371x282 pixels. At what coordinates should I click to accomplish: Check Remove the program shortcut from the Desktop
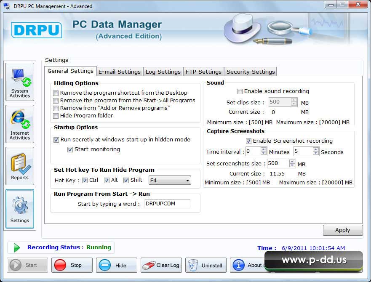(56, 93)
